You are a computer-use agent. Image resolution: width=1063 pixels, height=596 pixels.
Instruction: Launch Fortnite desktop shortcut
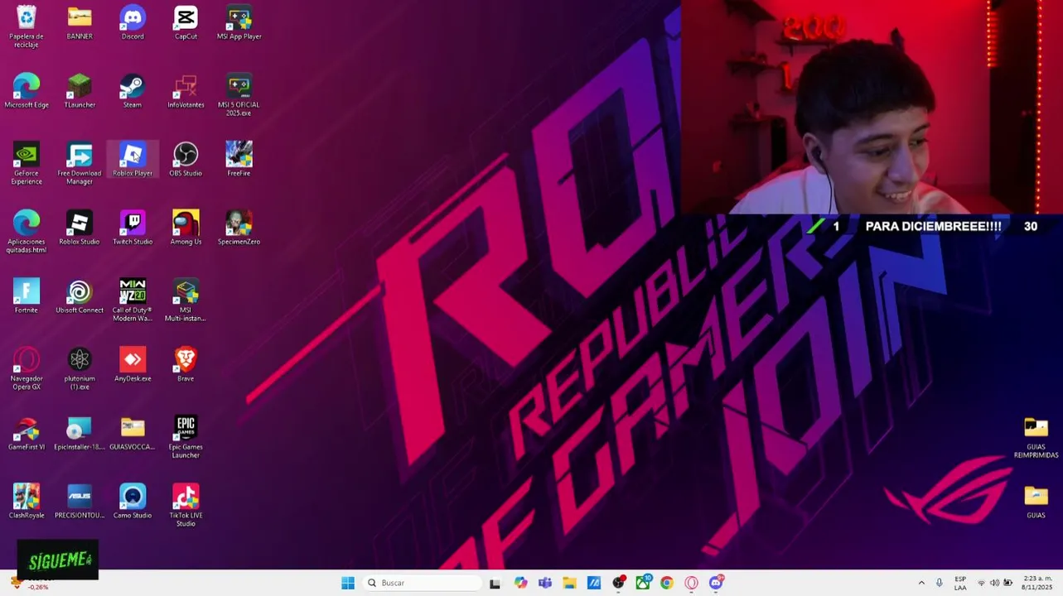click(27, 296)
